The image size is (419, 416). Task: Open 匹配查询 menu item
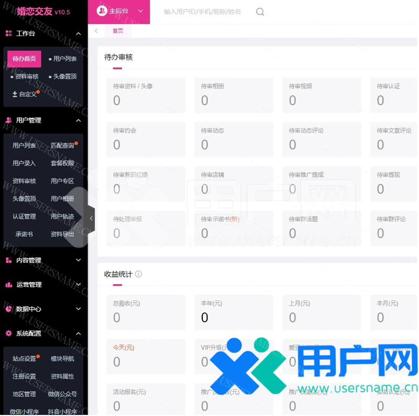click(x=62, y=145)
